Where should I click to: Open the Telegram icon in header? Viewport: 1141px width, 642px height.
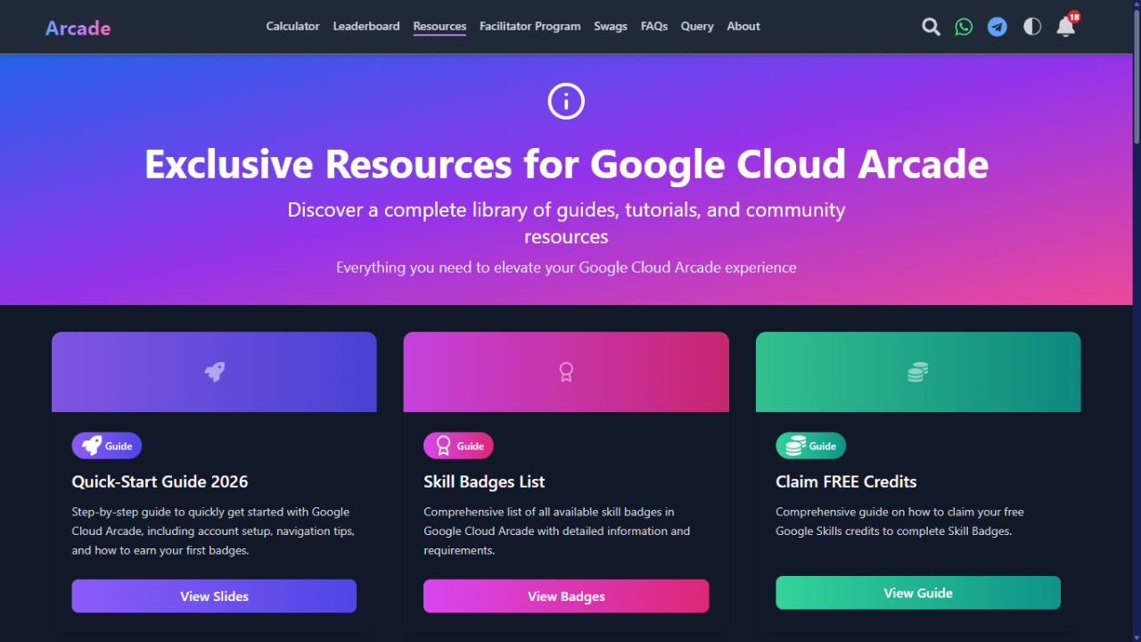997,27
